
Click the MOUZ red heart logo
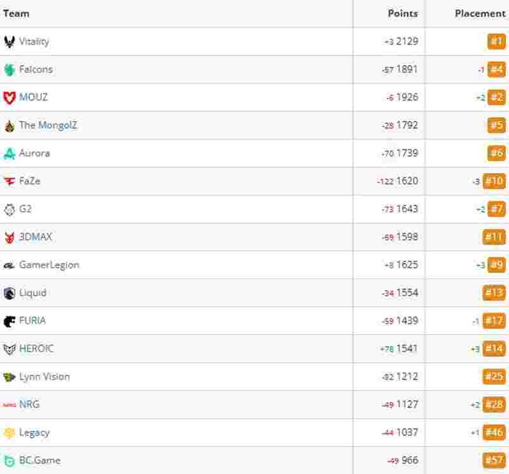10,98
